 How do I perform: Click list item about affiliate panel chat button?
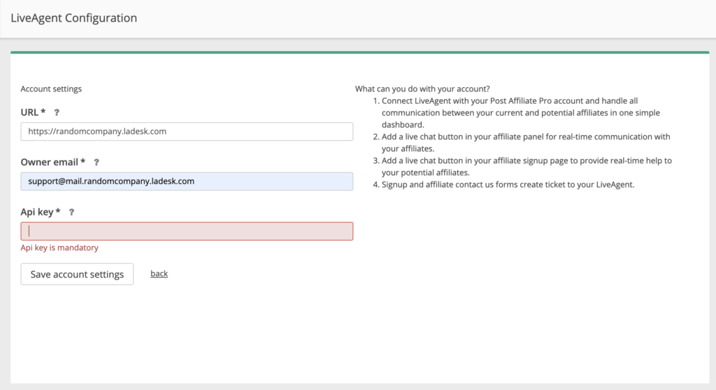[x=525, y=142]
